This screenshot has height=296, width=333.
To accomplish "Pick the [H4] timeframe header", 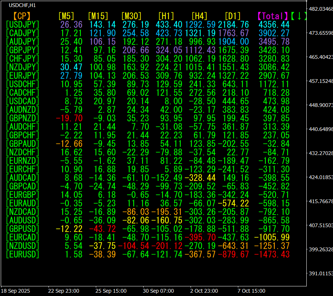I will pos(199,16).
